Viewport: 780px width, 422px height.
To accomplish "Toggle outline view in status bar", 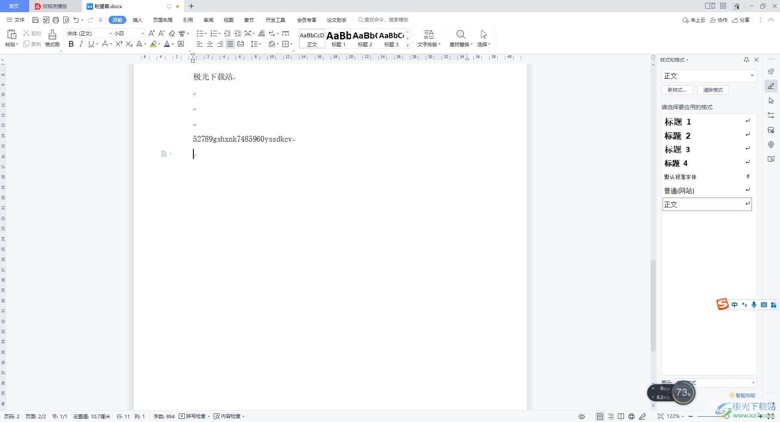I will tap(611, 416).
